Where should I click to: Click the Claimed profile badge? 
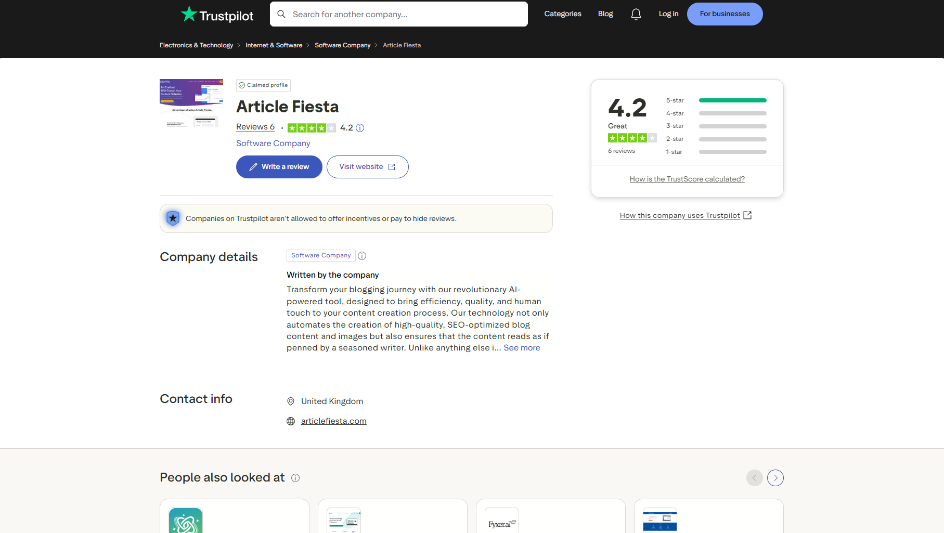[x=263, y=85]
